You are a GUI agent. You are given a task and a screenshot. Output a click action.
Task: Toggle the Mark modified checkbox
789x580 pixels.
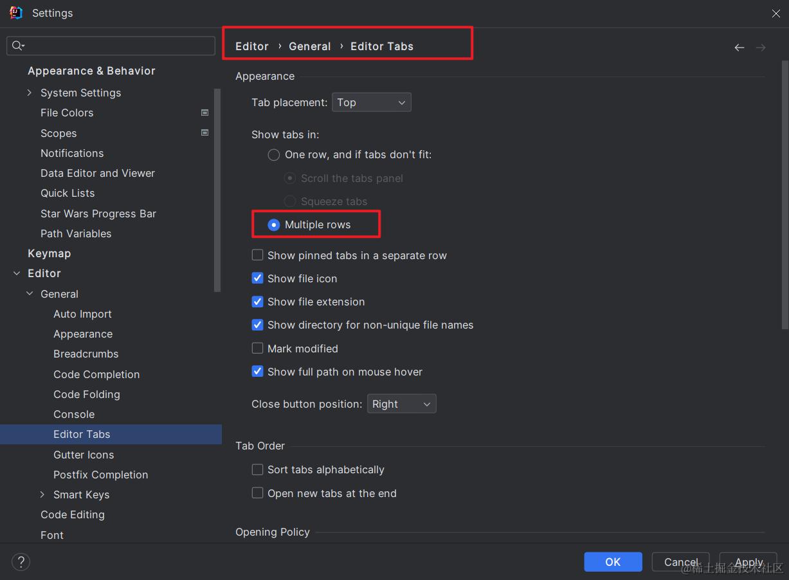257,349
